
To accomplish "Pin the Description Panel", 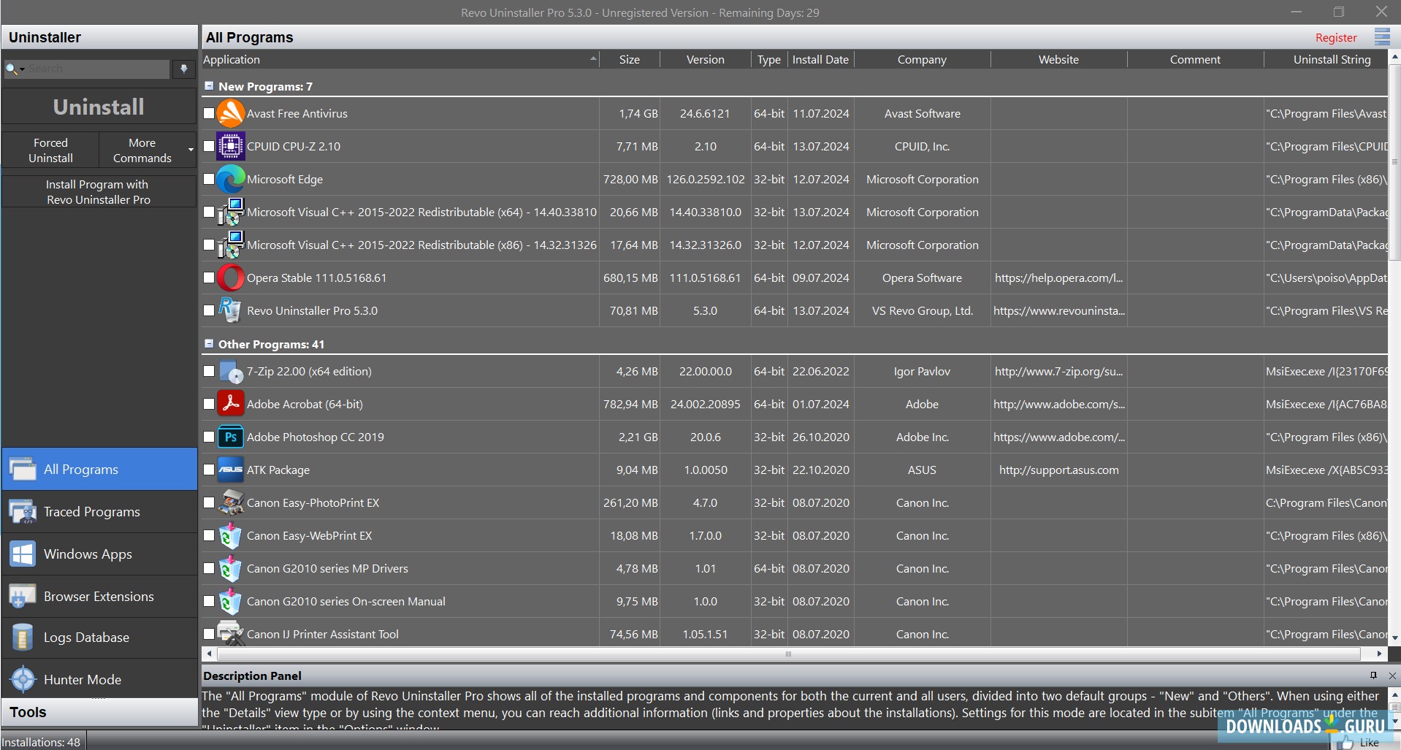I will 1373,676.
